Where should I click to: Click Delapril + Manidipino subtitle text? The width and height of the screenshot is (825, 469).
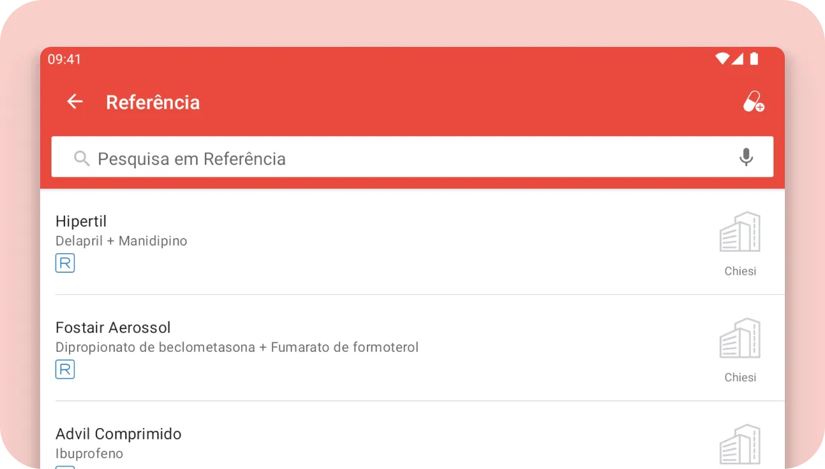[x=121, y=241]
